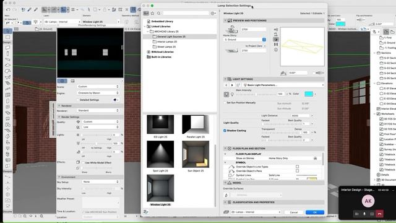Screen dimensions: 396x223
Task: Click the Light Distance input field
Action: tap(301, 116)
